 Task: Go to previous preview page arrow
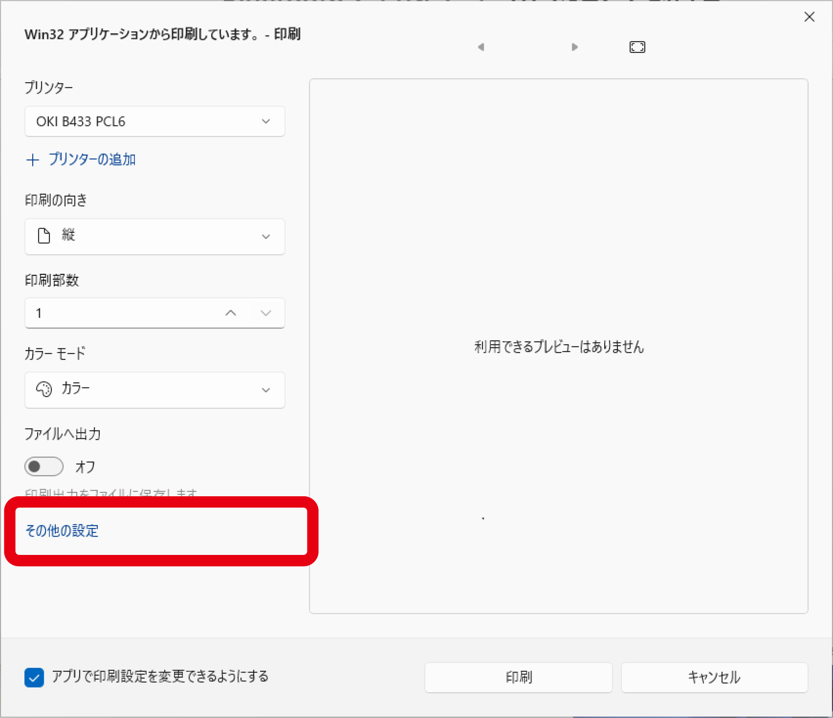coord(481,47)
